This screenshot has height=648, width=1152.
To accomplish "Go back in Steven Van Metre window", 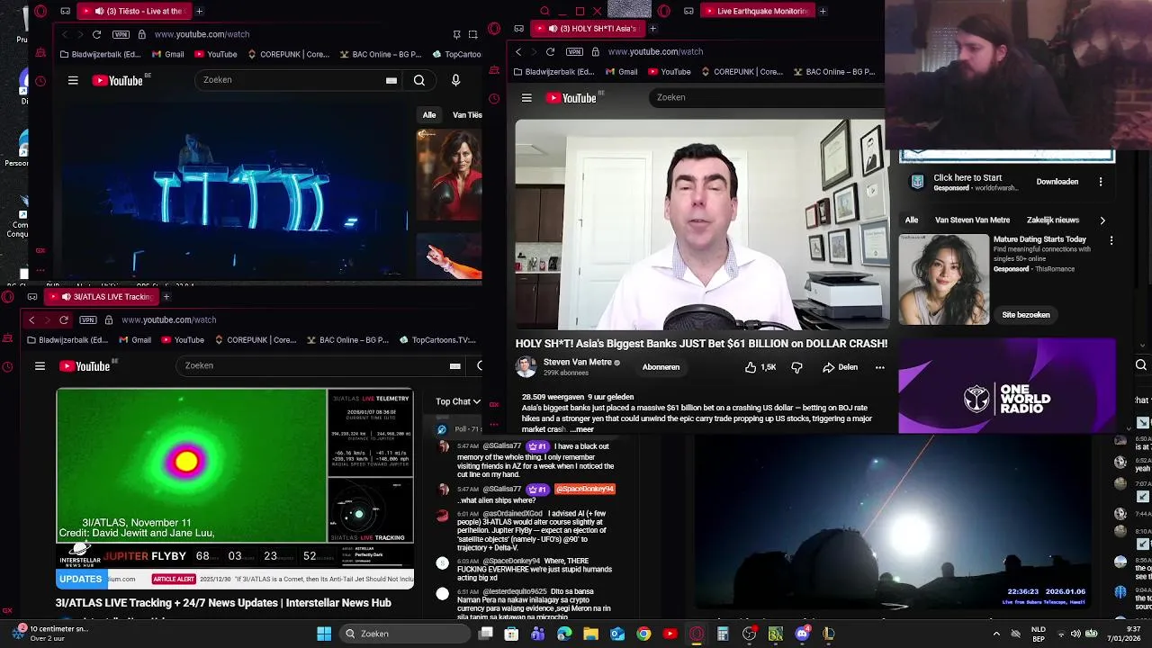I will point(518,51).
